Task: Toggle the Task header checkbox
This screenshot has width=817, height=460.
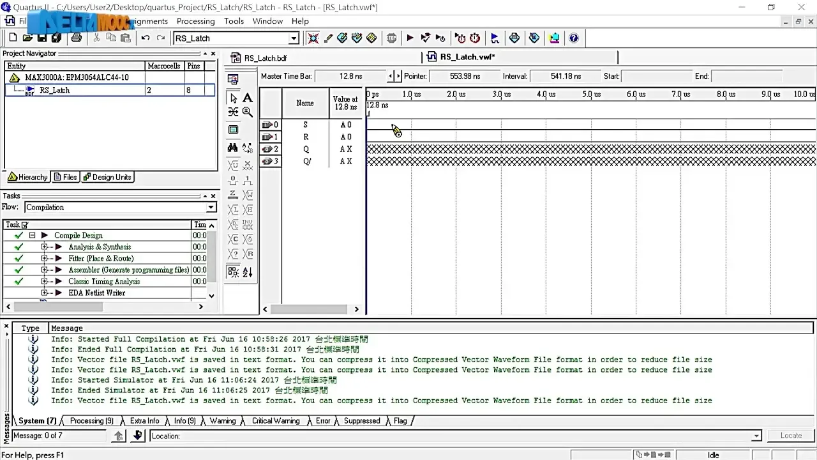Action: pos(25,225)
